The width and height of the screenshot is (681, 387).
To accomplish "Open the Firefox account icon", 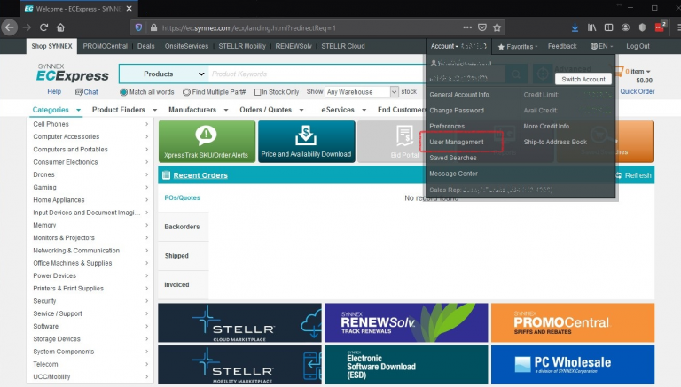I will 625,27.
